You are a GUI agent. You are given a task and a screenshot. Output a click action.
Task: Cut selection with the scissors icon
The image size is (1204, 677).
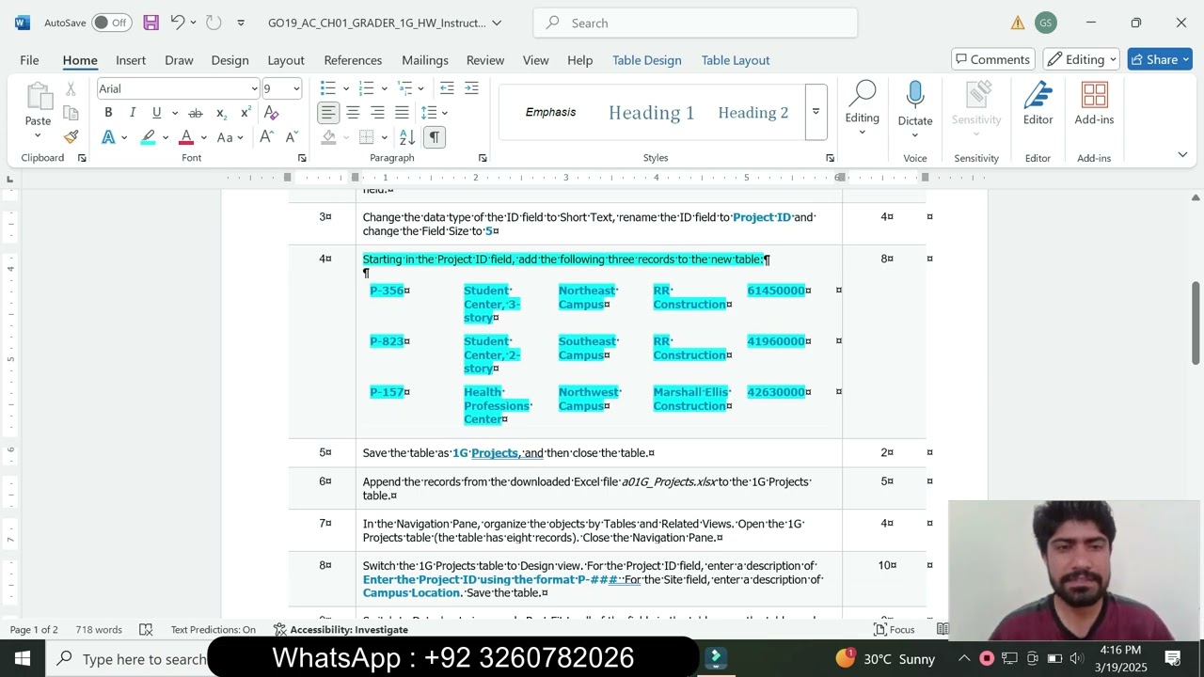tap(71, 88)
